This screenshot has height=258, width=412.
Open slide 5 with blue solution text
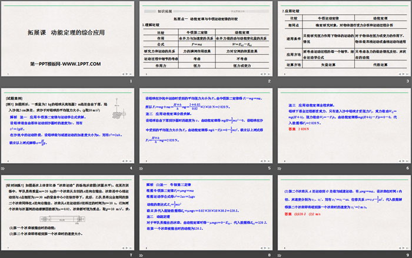pyautogui.click(x=205, y=127)
